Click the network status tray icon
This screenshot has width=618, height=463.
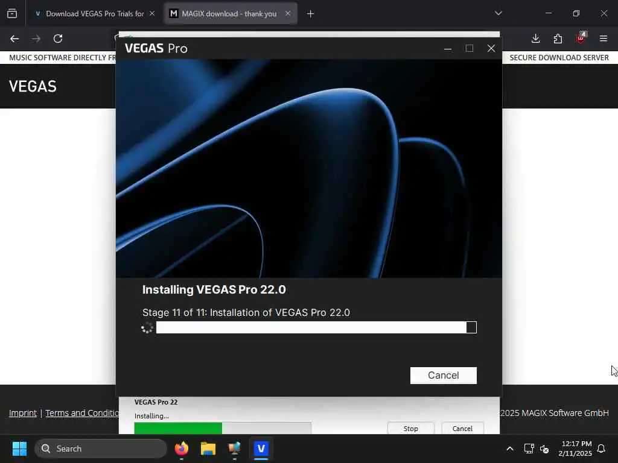click(529, 449)
